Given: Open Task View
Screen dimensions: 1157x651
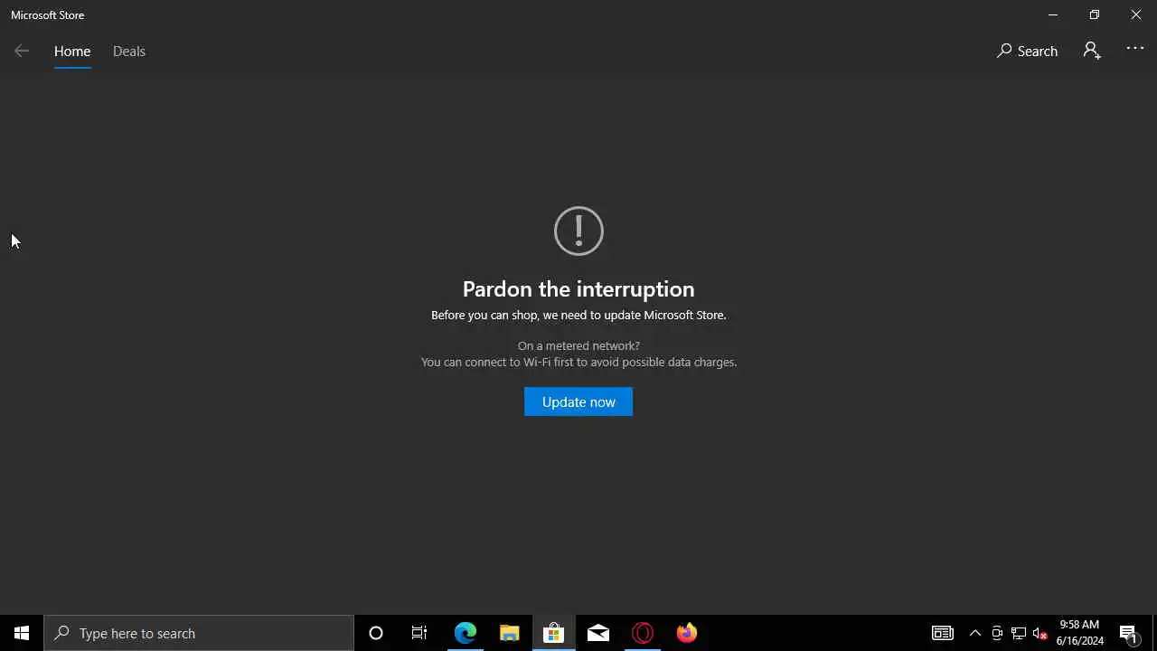Looking at the screenshot, I should click(419, 633).
